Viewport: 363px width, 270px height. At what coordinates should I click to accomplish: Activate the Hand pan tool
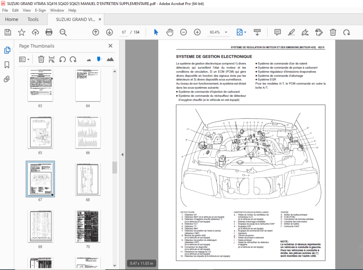(170, 32)
